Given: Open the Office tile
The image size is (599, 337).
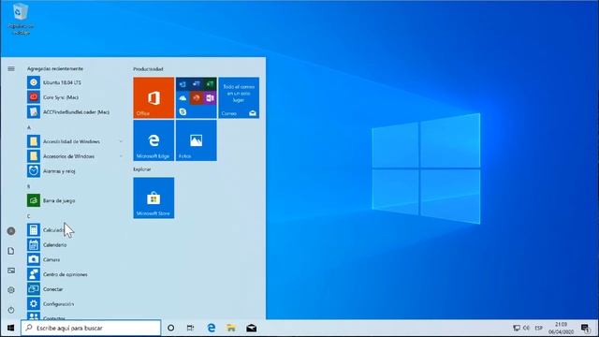Looking at the screenshot, I should [153, 97].
